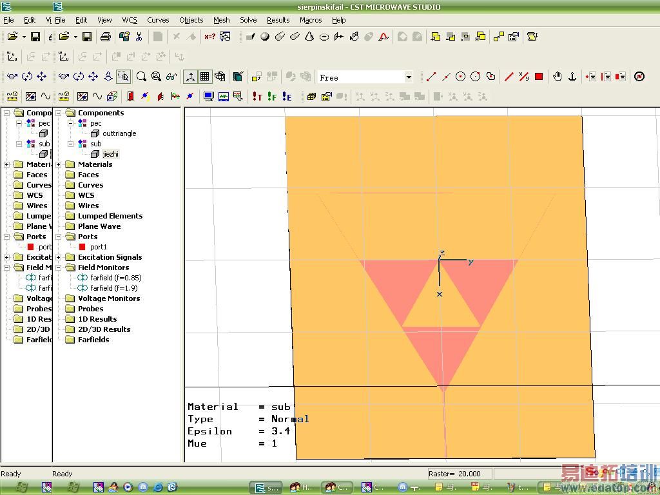Open the parameter list x=? tool

click(209, 37)
